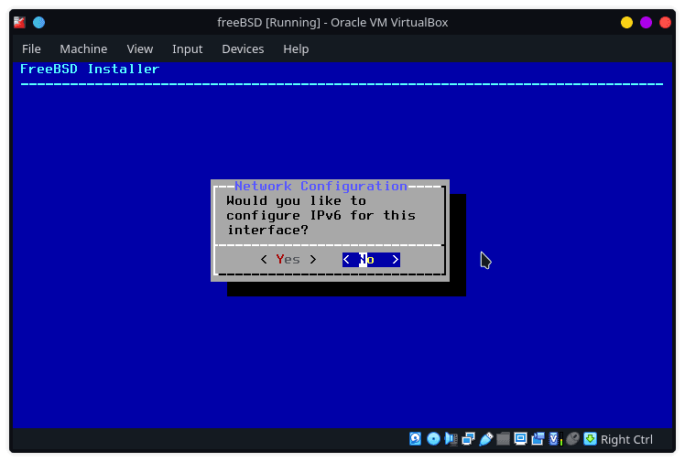
Task: Click the shared folders status icon
Action: (x=503, y=438)
